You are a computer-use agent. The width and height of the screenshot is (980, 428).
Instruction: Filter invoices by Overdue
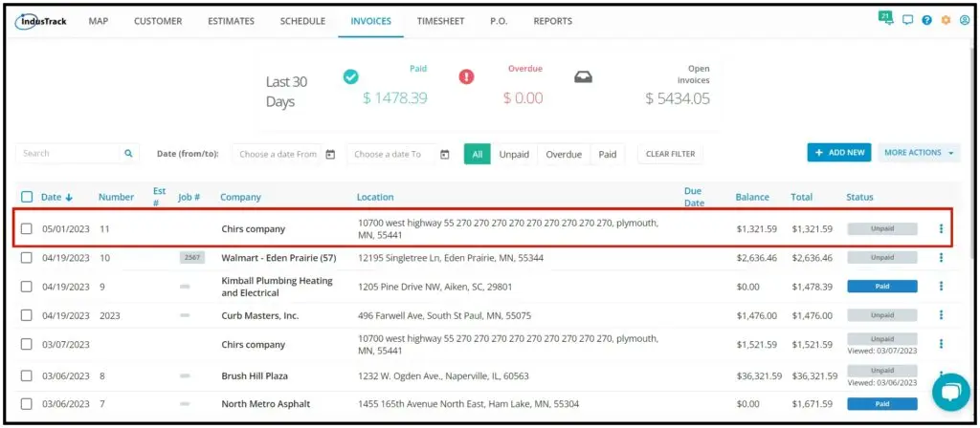point(564,154)
